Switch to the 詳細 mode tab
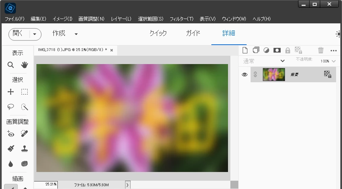 (228, 33)
